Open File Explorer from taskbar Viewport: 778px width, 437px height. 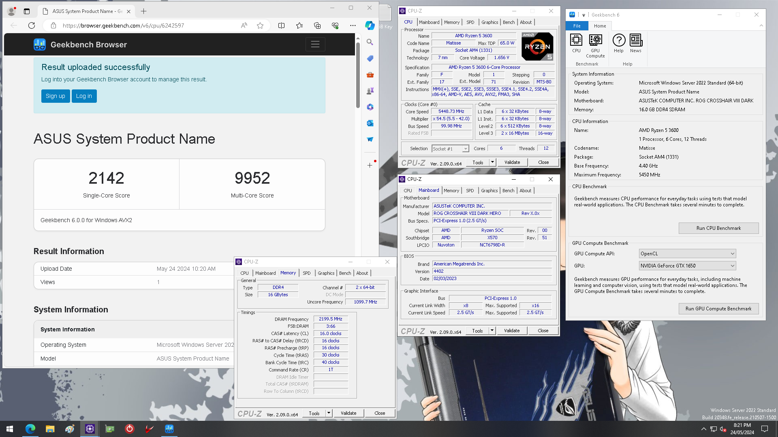[50, 429]
